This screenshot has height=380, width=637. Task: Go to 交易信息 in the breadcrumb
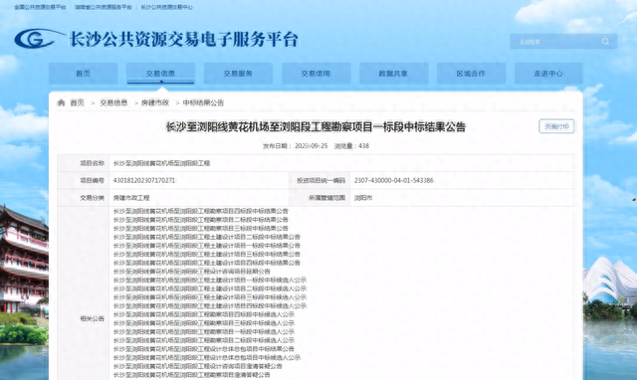click(113, 102)
